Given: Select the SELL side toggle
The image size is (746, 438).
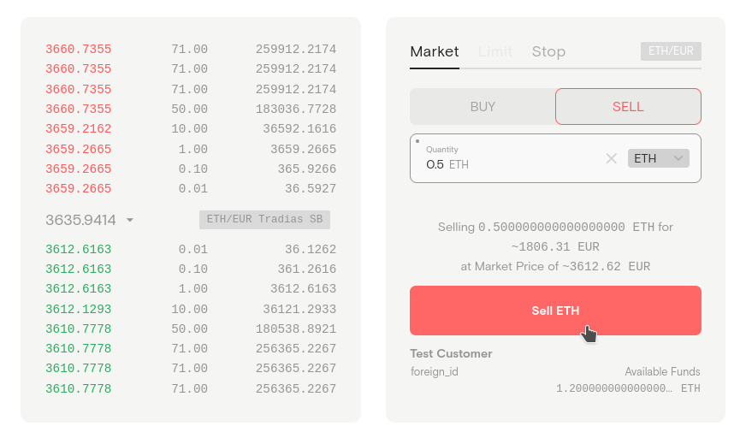Looking at the screenshot, I should tap(628, 107).
